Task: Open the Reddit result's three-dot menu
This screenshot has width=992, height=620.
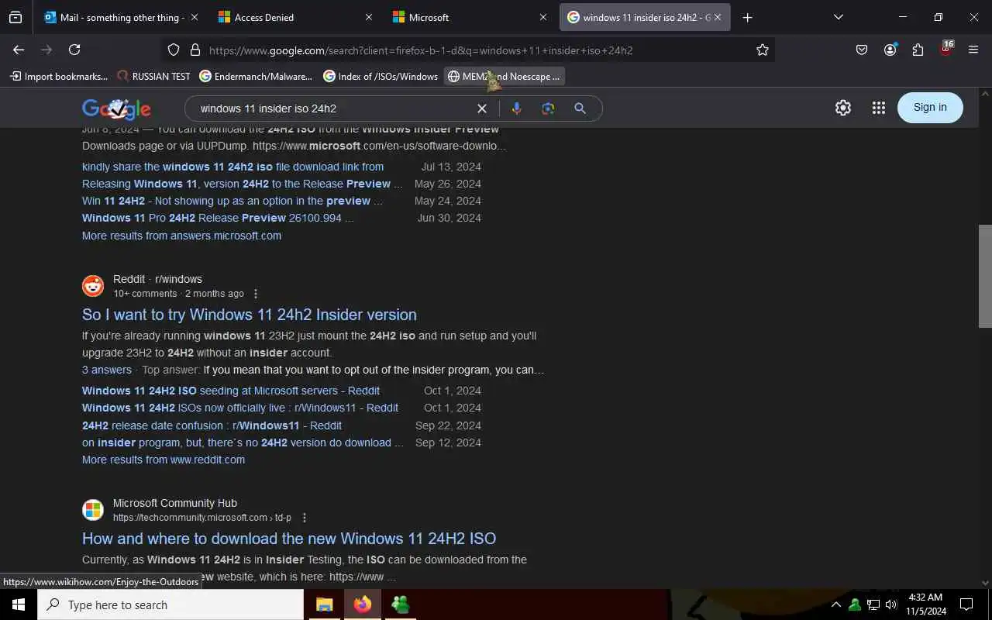Action: pyautogui.click(x=256, y=294)
